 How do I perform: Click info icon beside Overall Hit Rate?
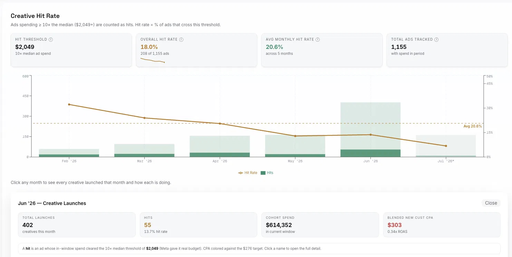[181, 40]
